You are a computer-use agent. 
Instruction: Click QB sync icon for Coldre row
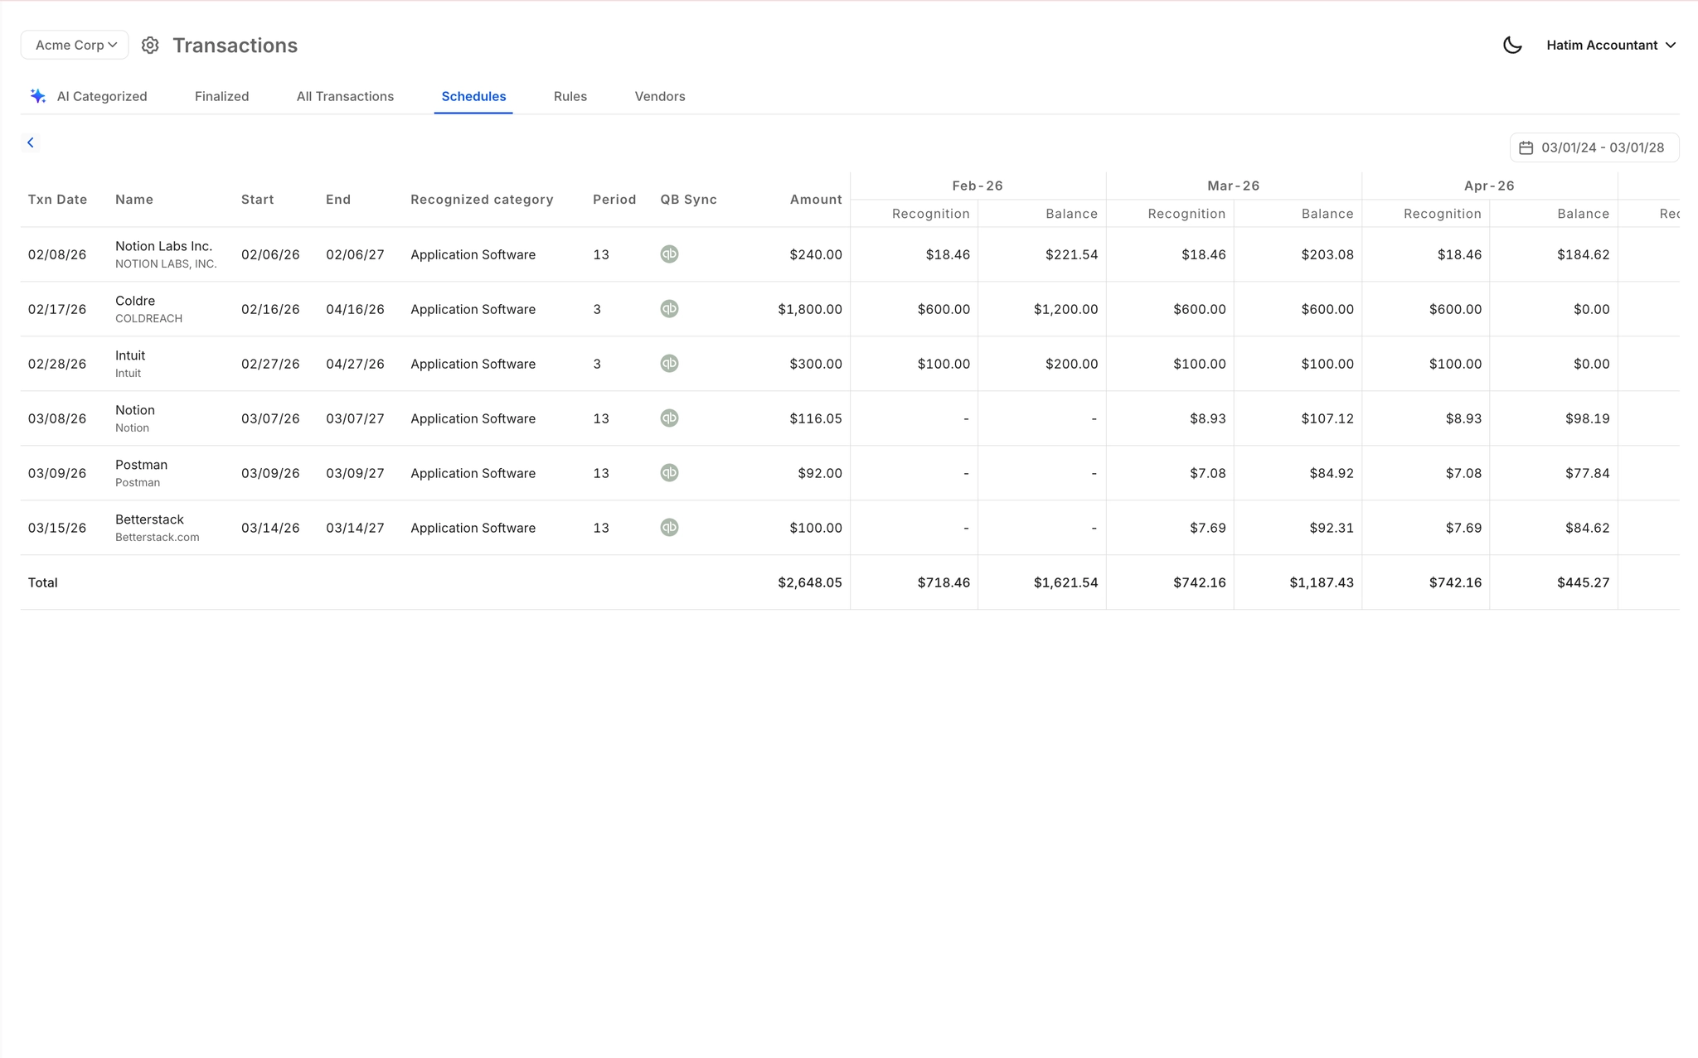[x=669, y=309]
